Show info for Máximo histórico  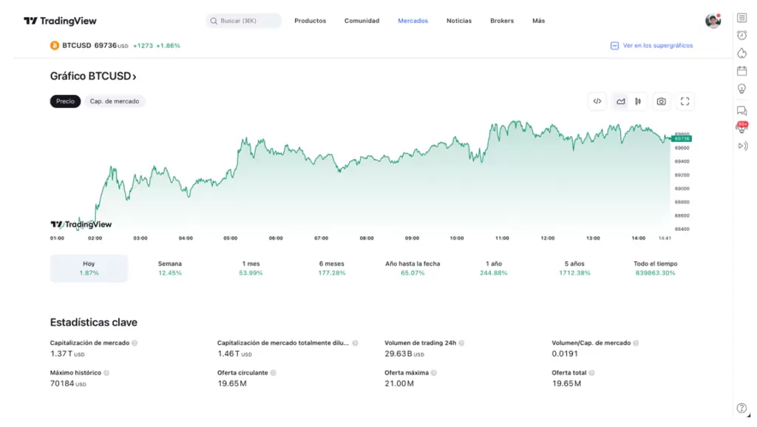click(106, 373)
